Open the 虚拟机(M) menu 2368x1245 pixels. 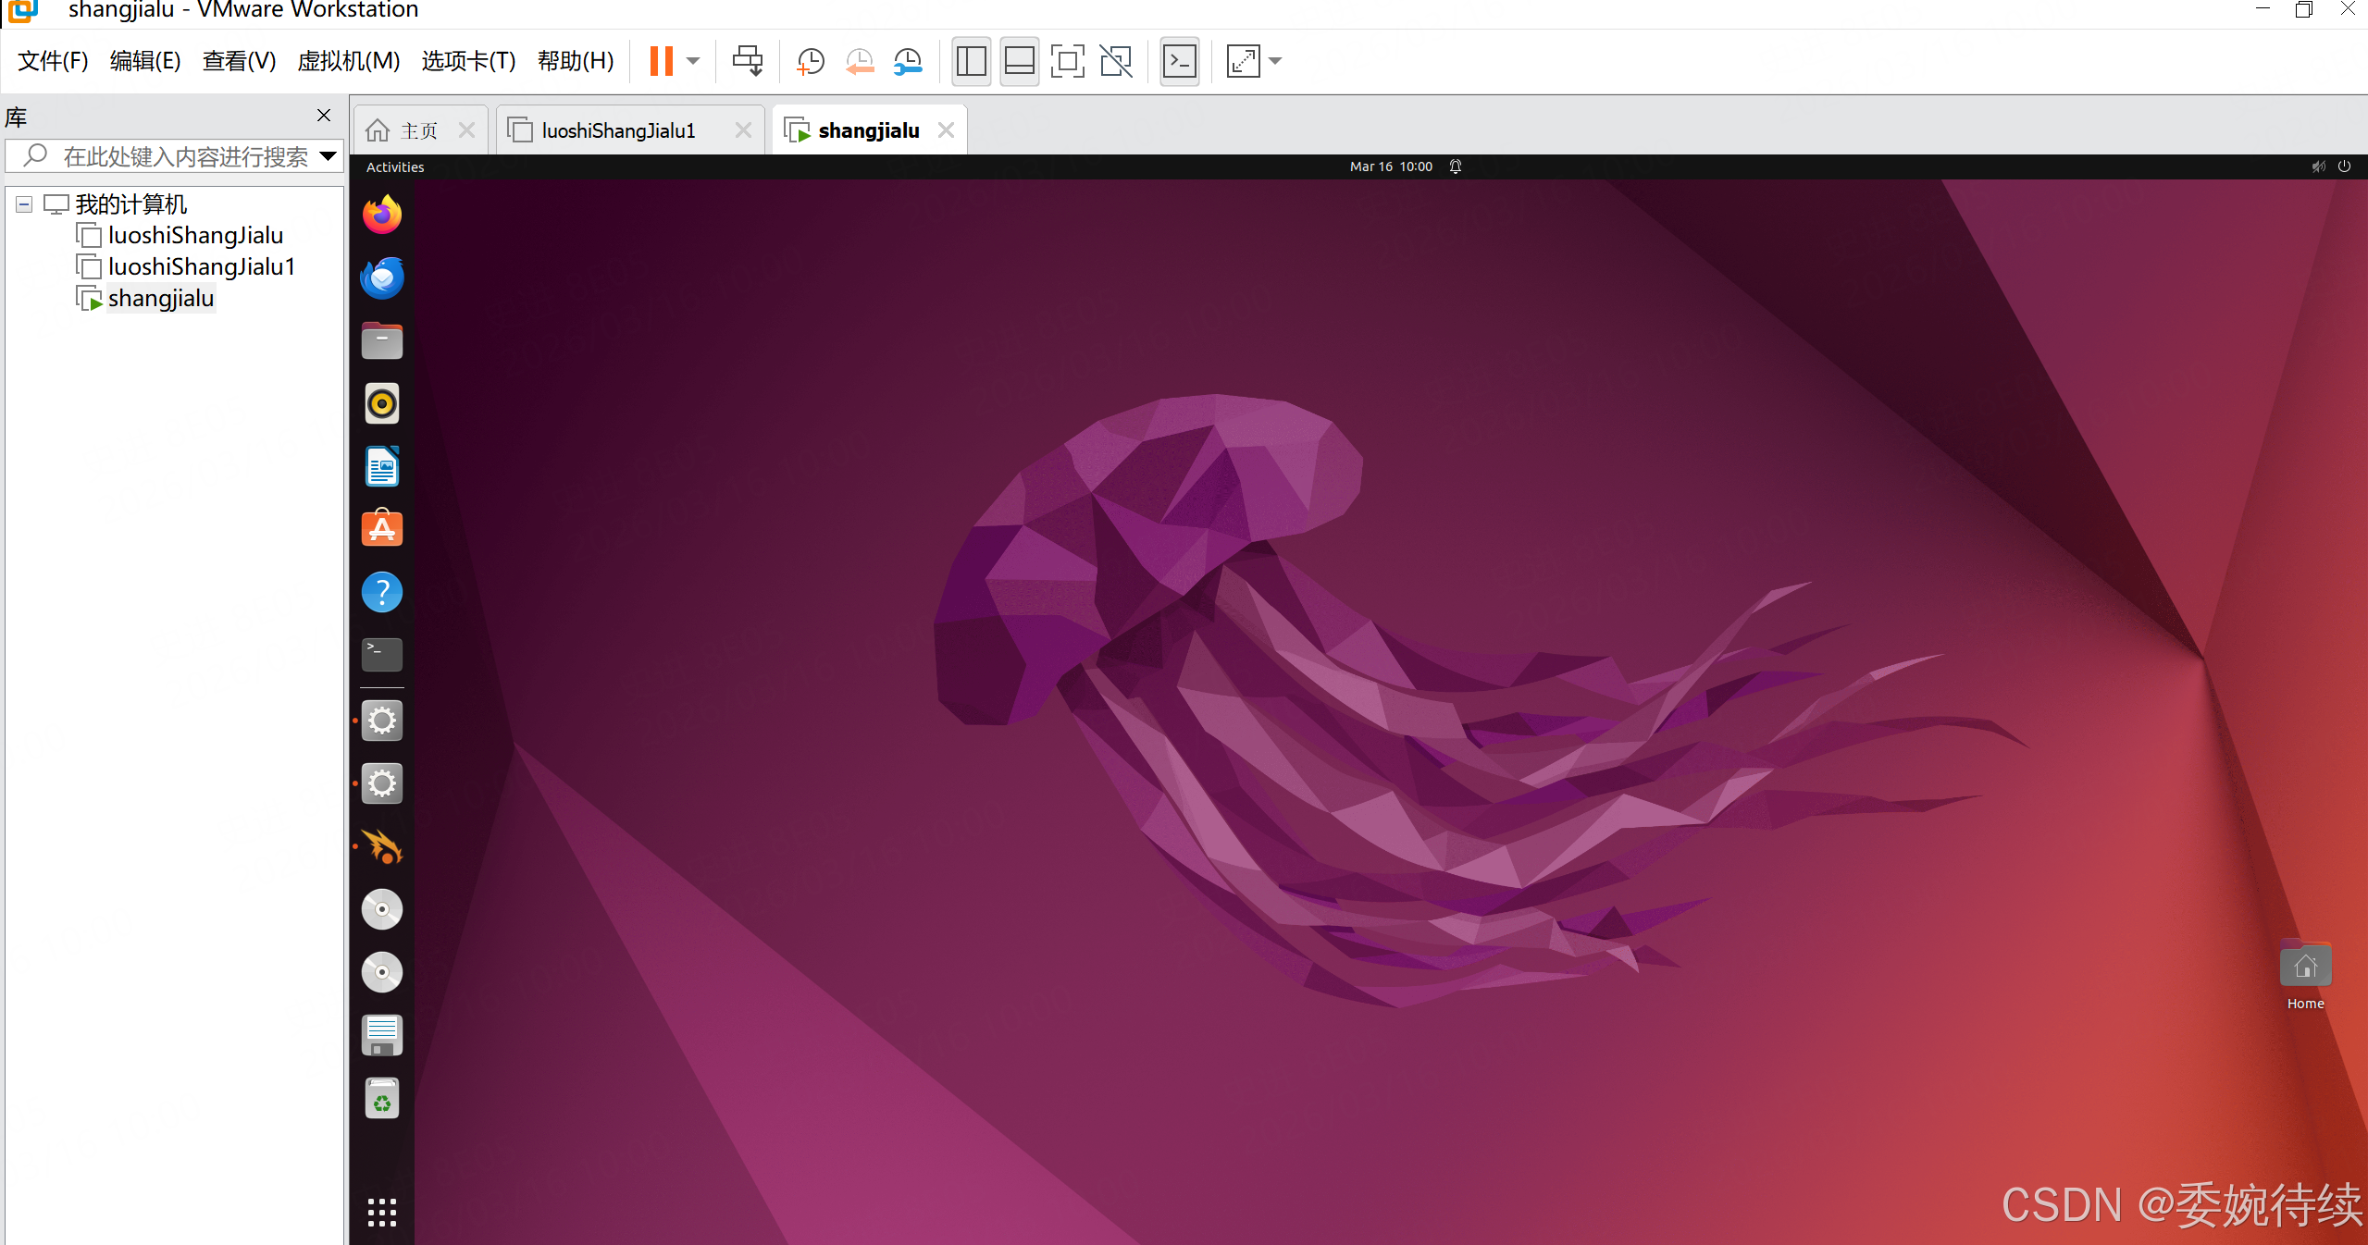pos(348,61)
